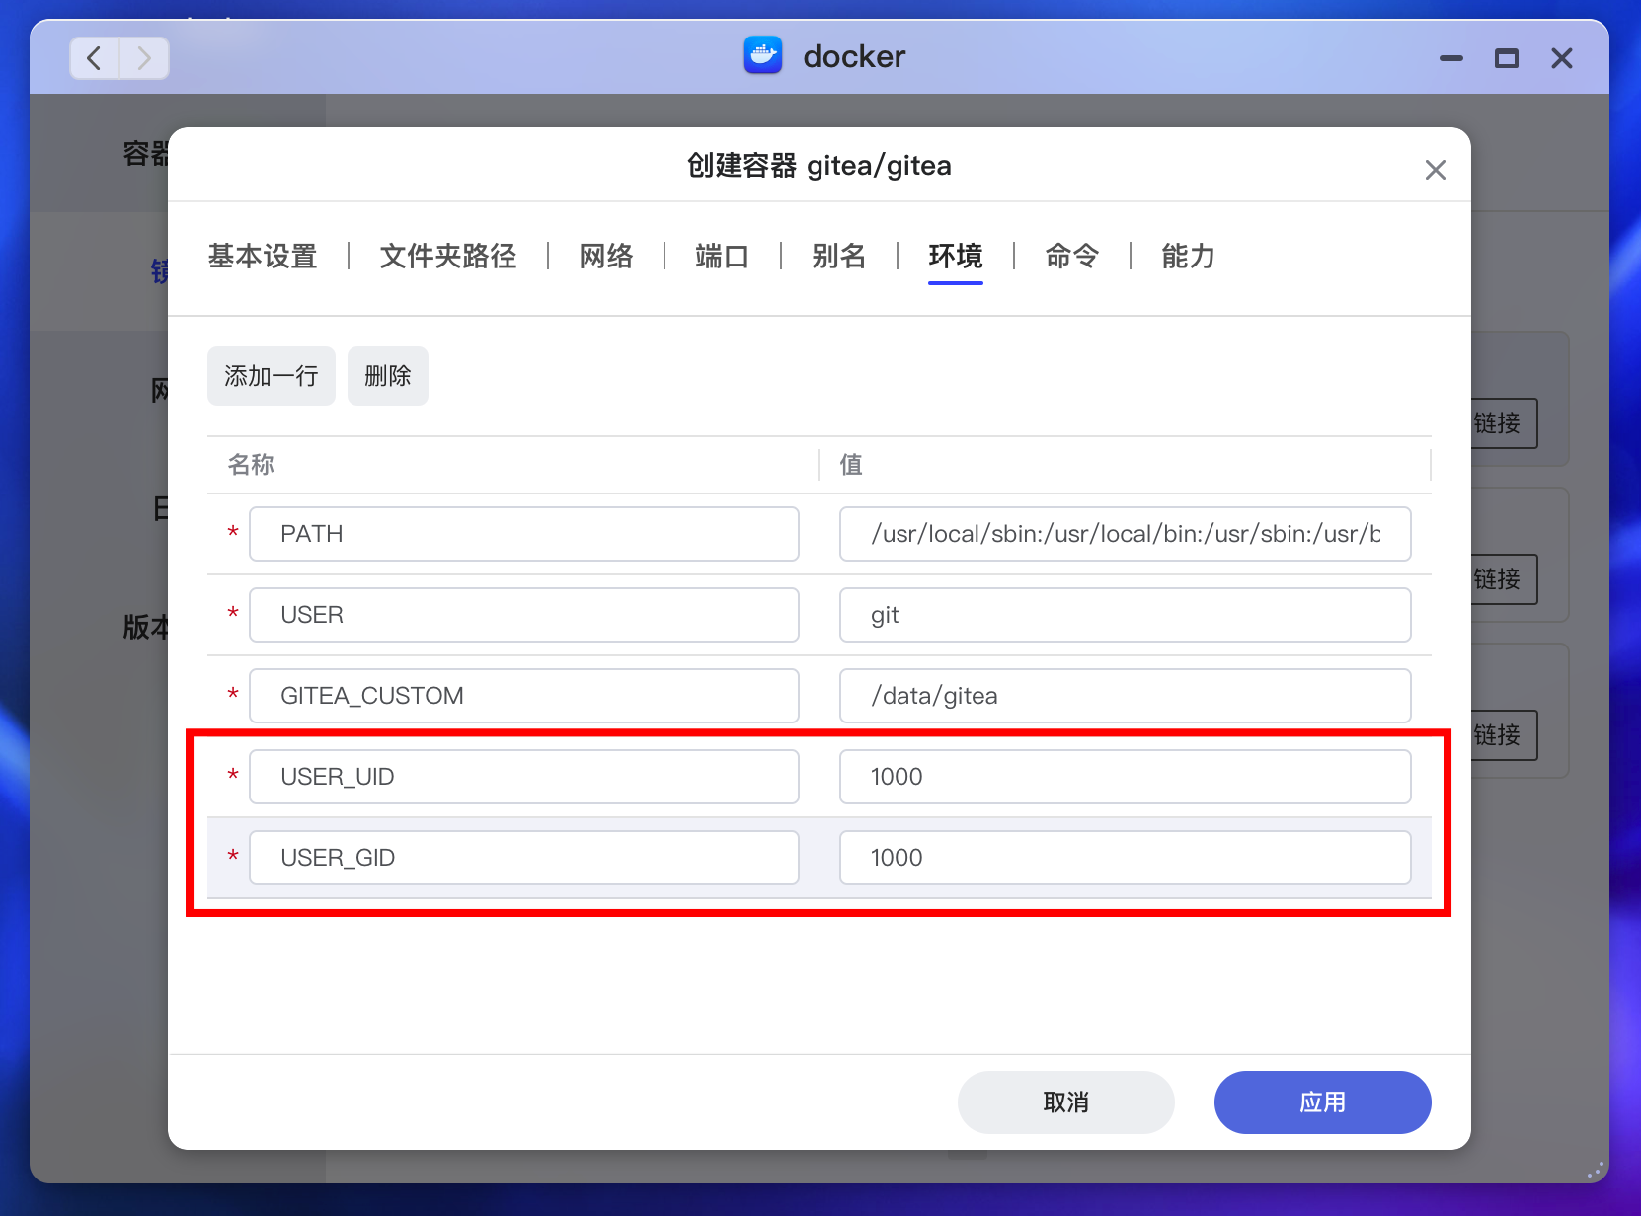Viewport: 1641px width, 1216px height.
Task: Open the 文件夹路径 tab
Action: [448, 257]
